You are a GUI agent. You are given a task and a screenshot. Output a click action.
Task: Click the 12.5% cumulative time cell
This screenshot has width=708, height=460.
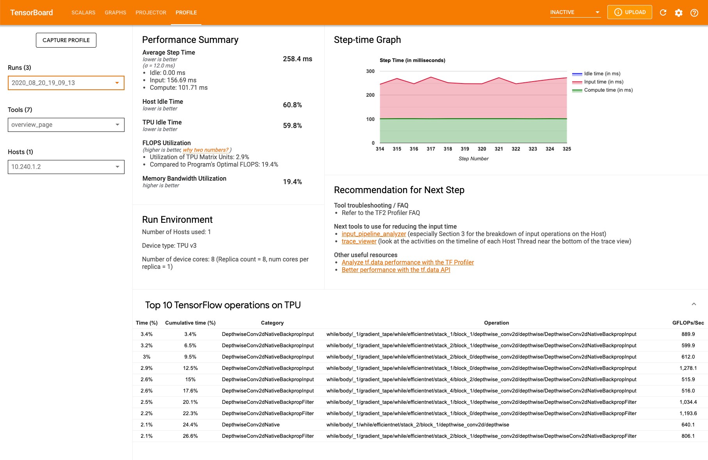pos(190,368)
